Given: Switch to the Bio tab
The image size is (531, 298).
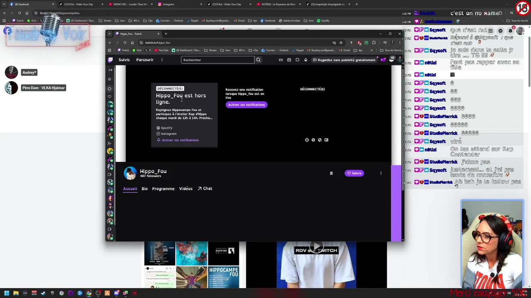Looking at the screenshot, I should point(144,189).
